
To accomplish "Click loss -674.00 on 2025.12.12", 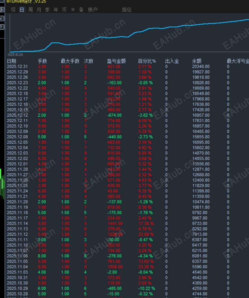I will [x=114, y=115].
